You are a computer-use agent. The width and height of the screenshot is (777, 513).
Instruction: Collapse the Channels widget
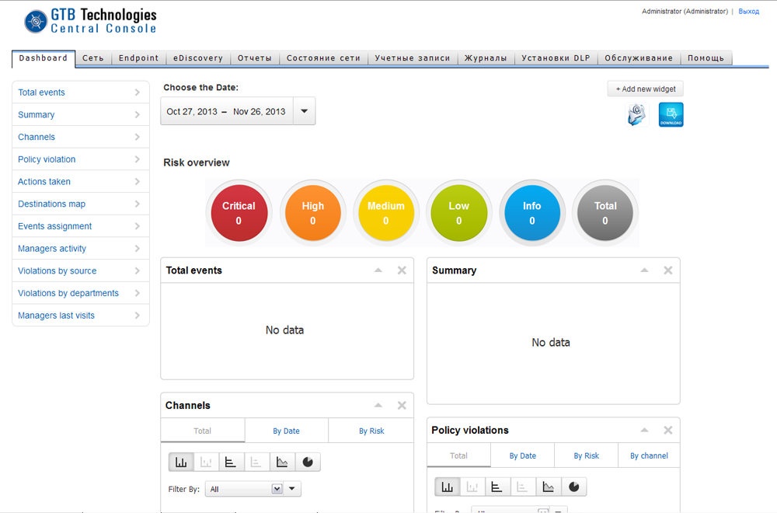378,406
